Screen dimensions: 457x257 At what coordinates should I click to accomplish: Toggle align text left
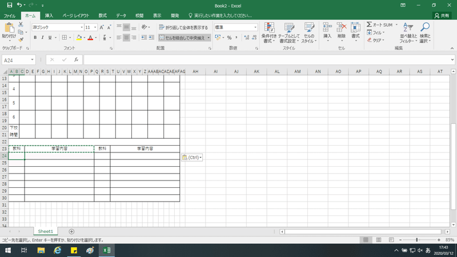tap(119, 38)
